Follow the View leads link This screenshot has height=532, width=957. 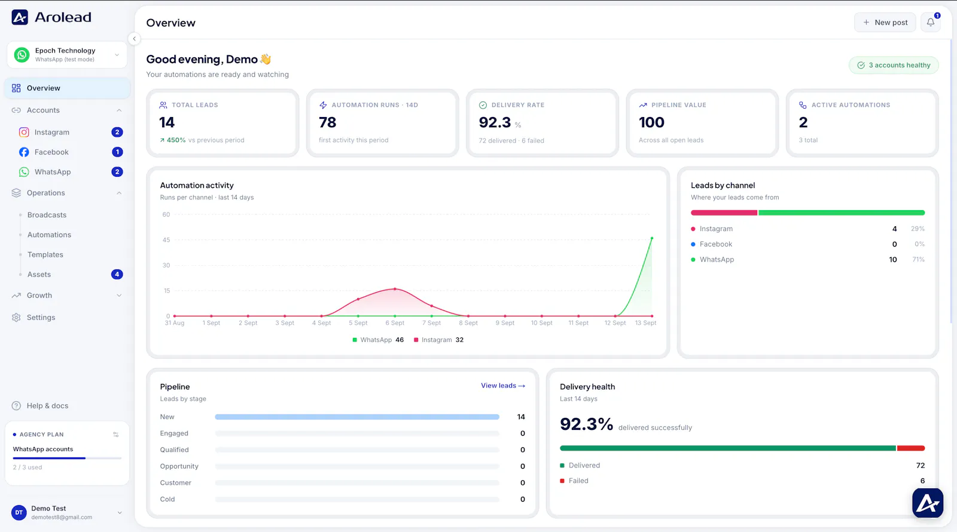coord(503,386)
